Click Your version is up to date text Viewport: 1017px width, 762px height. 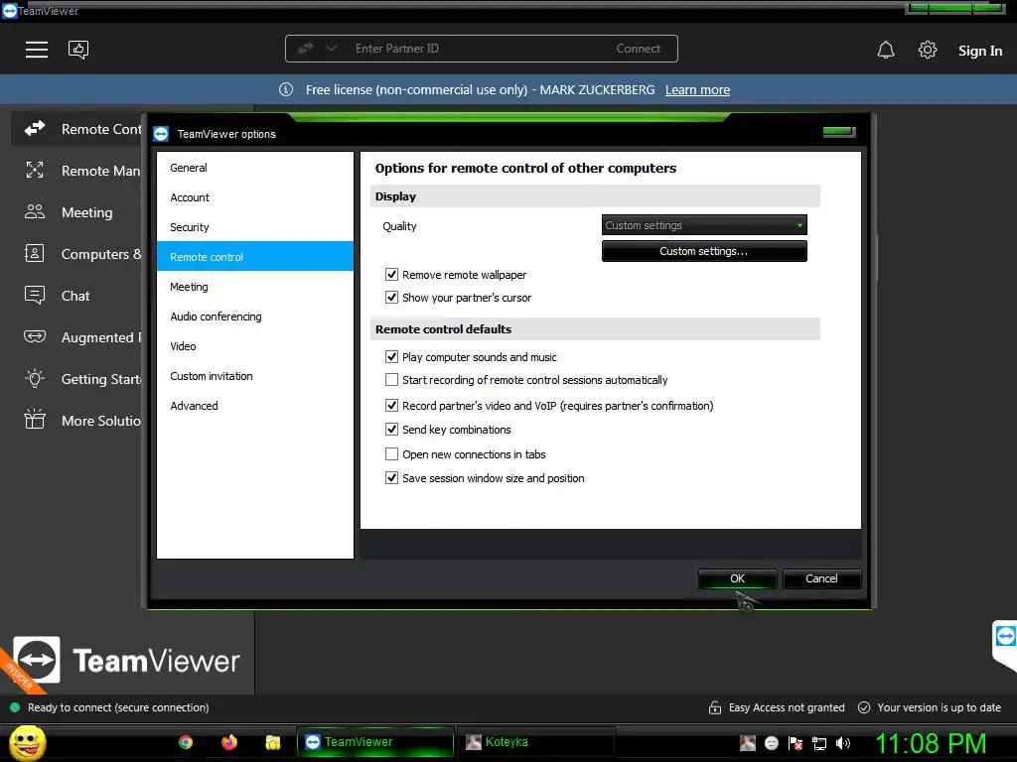940,707
